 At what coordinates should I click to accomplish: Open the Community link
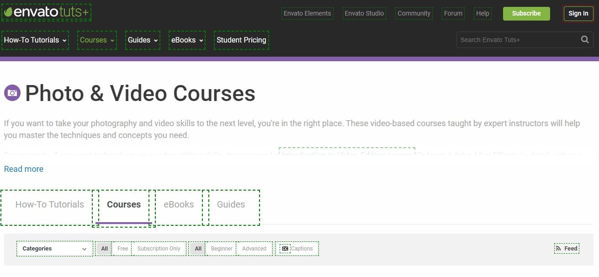[414, 14]
